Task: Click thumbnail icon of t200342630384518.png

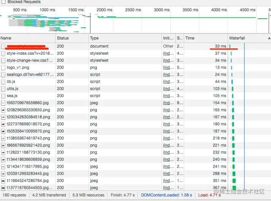Action: click(3, 117)
